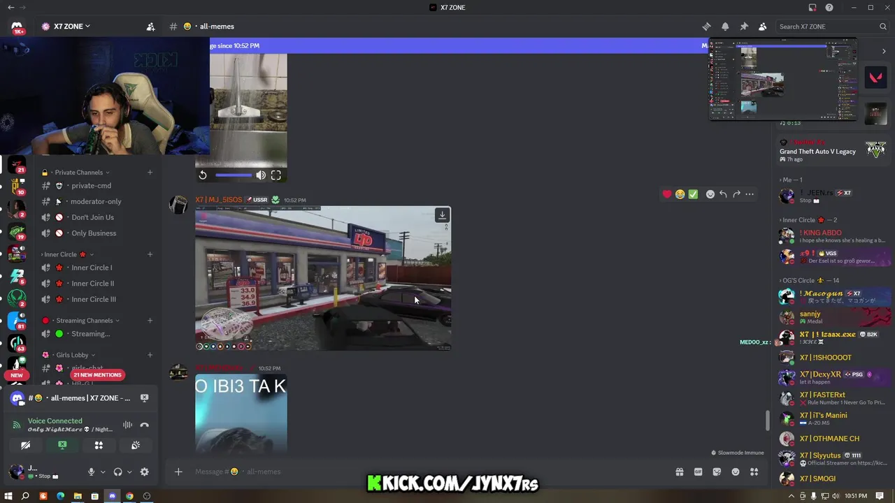This screenshot has height=503, width=895.
Task: Open KING ABDO member profile
Action: 832,236
